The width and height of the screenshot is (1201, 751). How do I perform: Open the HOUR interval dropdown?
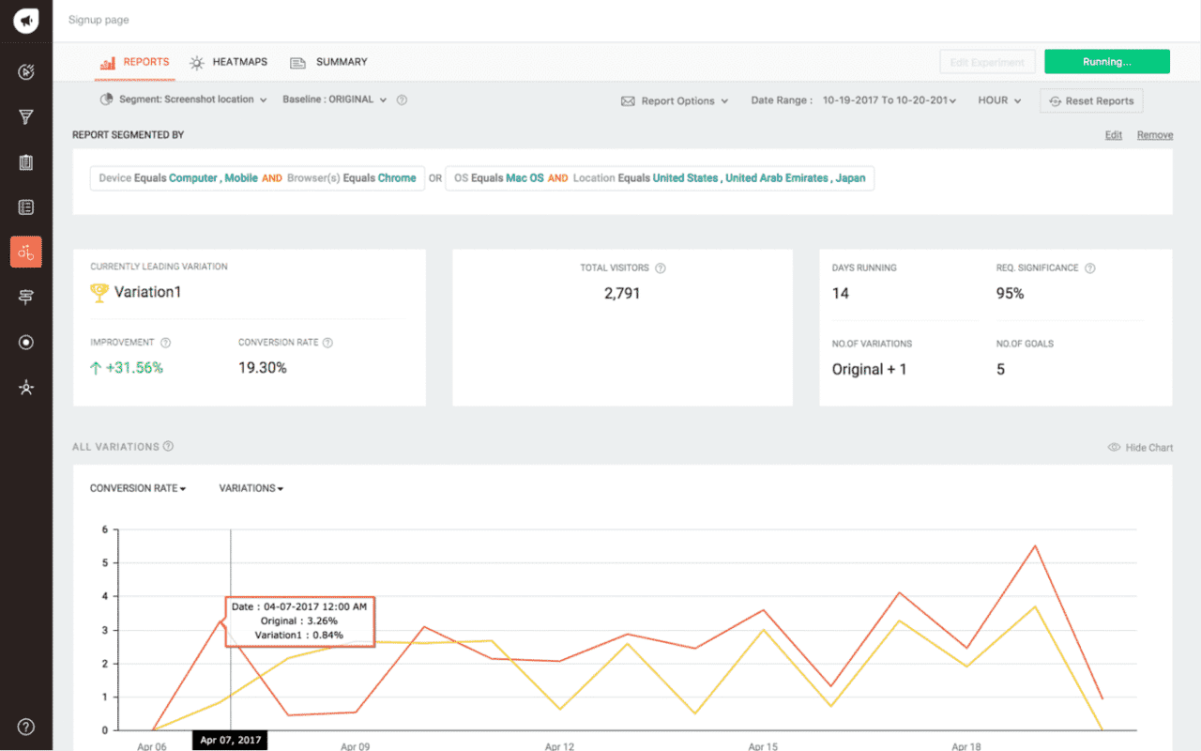point(999,100)
